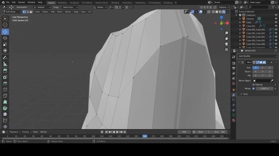The width and height of the screenshot is (279, 156).
Task: Switch perspective/orthographic with the grid gizmo
Action: (227, 49)
